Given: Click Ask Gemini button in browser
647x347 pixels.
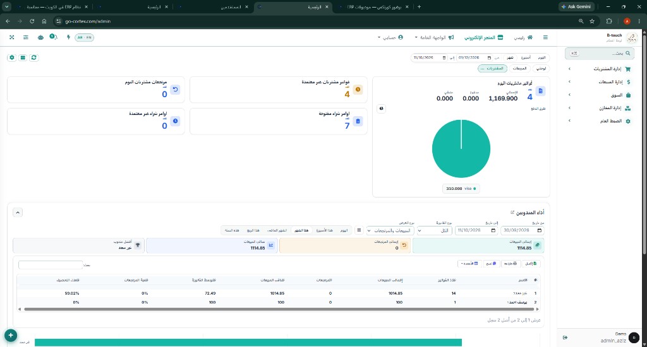Looking at the screenshot, I should point(576,6).
